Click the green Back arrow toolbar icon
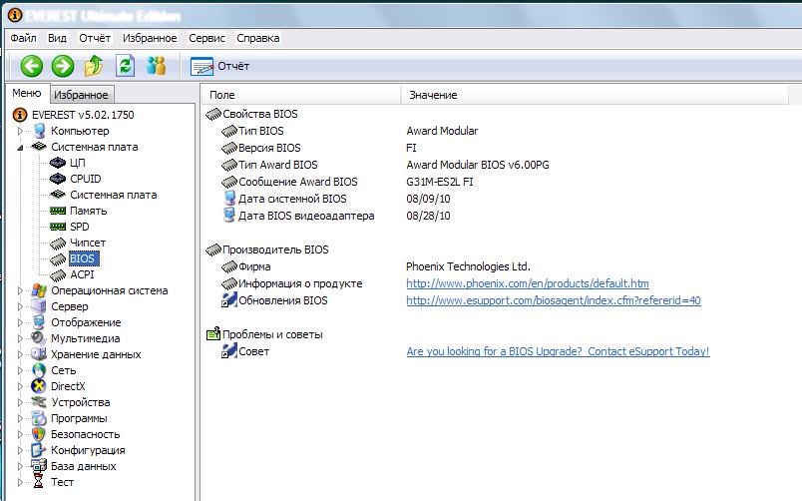 tap(31, 66)
